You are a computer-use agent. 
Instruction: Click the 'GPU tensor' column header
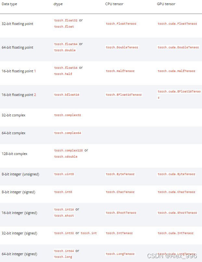pos(166,4)
